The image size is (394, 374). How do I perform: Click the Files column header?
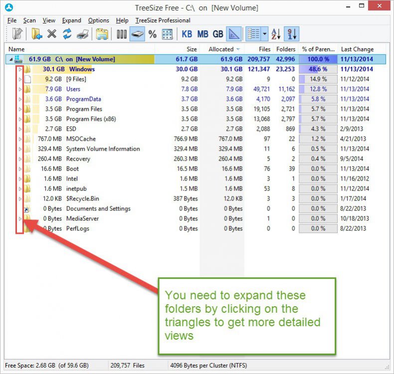tap(258, 49)
